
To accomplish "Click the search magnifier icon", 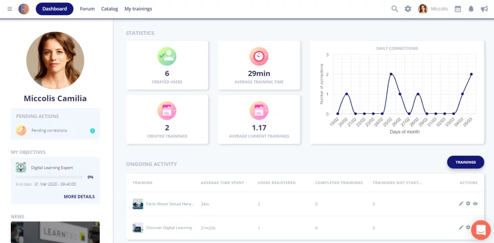I will tap(395, 9).
